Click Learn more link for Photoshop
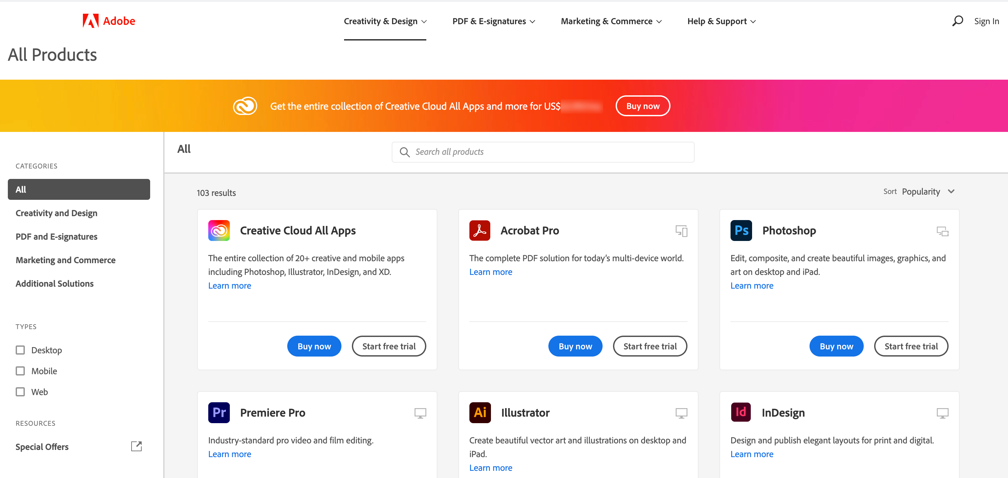 click(x=751, y=285)
